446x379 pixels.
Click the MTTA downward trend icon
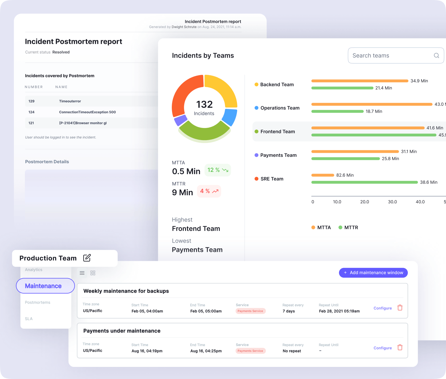[225, 170]
